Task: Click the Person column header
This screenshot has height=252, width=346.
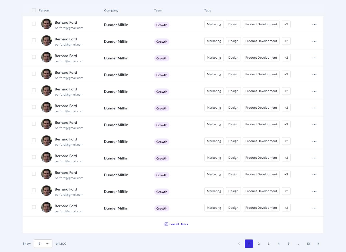Action: (x=44, y=10)
